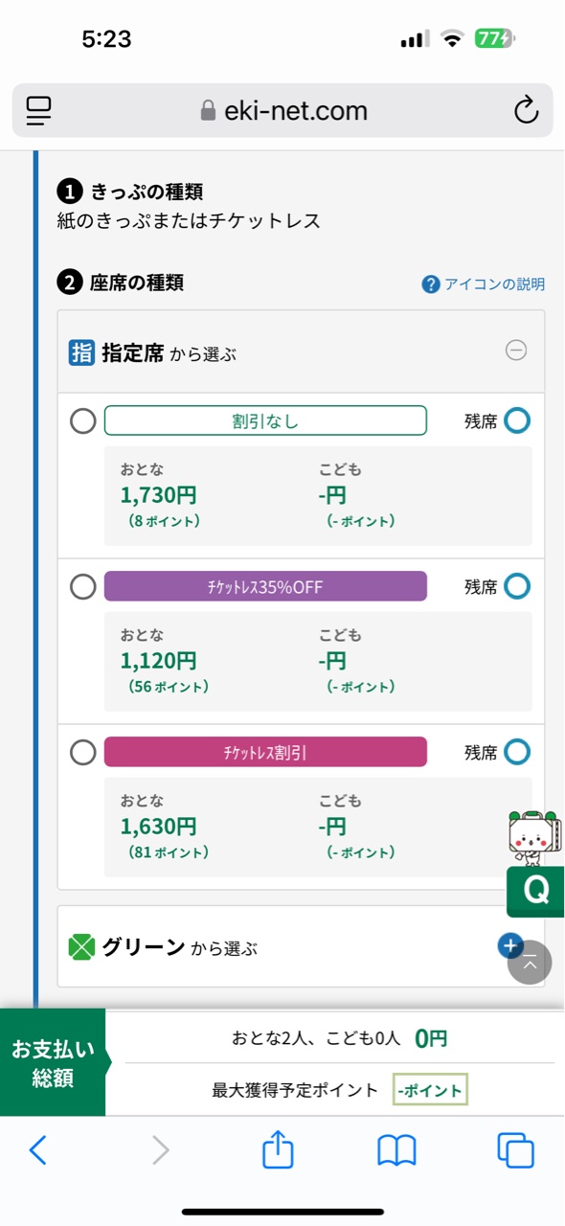Open Safari tabs overview icon

tap(515, 1150)
